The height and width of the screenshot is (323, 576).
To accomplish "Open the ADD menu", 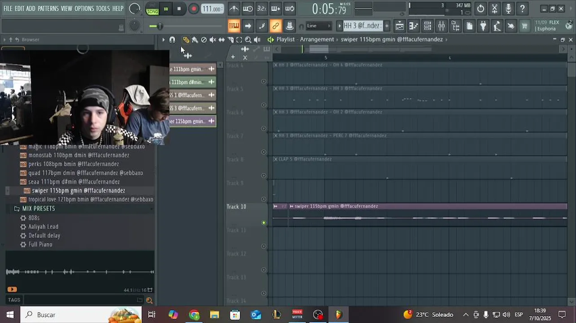I will (x=31, y=9).
